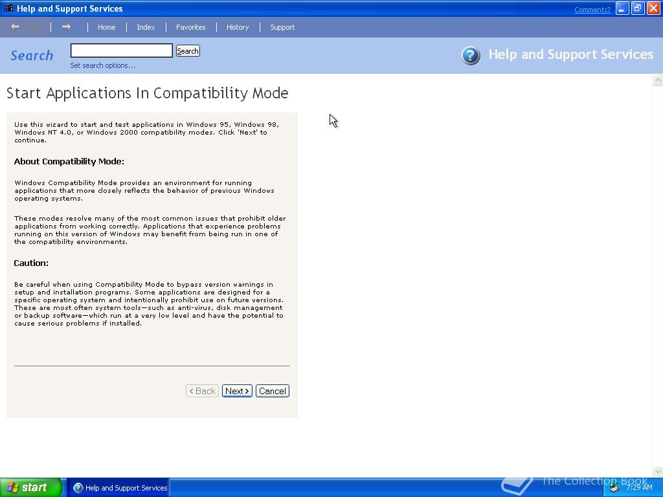This screenshot has height=497, width=663.
Task: Minimize the Help and Support window
Action: 622,8
